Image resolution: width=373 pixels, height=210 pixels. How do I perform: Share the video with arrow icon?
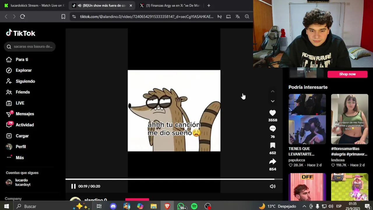click(272, 162)
